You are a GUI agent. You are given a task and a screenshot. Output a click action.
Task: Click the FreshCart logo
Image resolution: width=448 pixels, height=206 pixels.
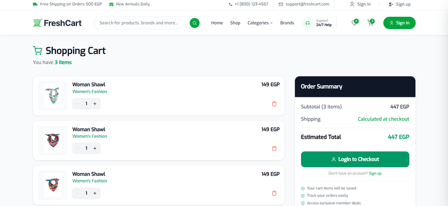tap(57, 23)
